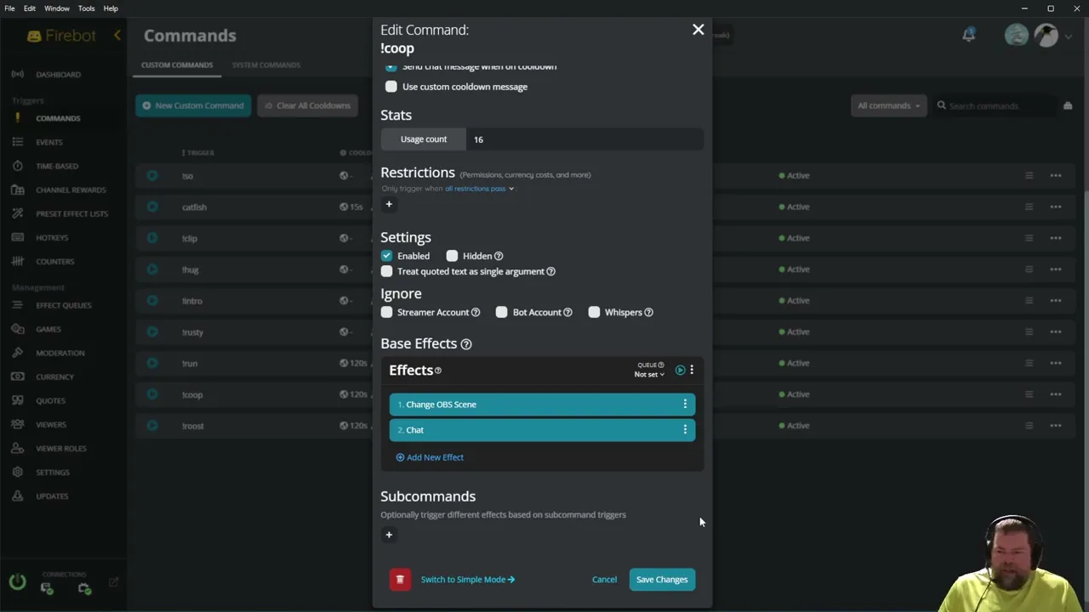
Task: Switch to the System Commands tab
Action: pyautogui.click(x=265, y=65)
